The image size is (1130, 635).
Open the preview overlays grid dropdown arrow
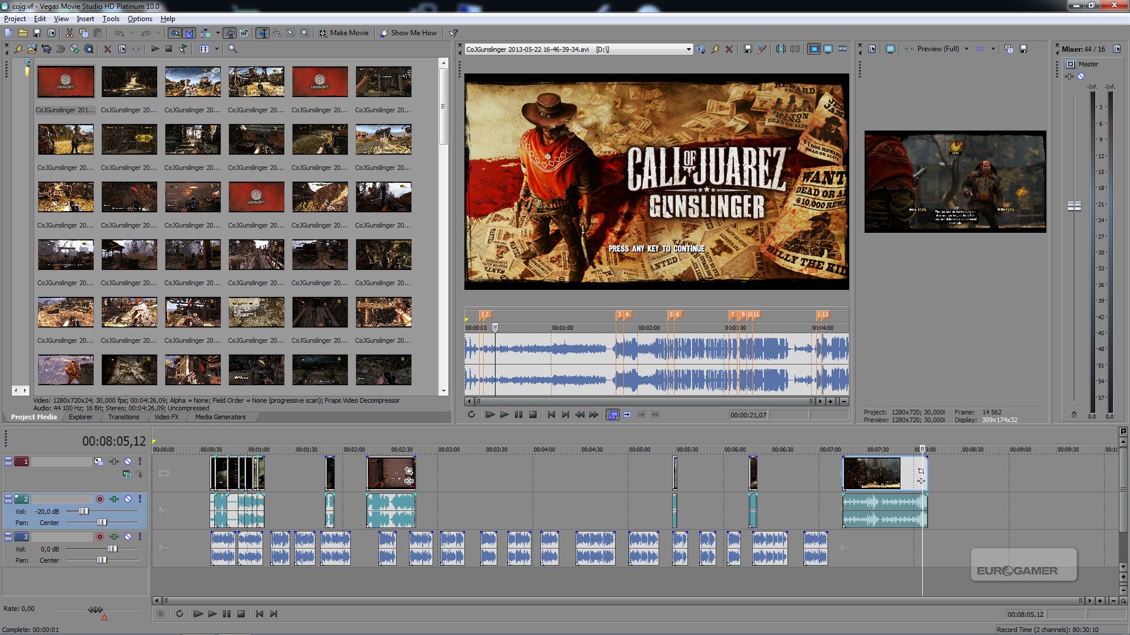click(993, 49)
